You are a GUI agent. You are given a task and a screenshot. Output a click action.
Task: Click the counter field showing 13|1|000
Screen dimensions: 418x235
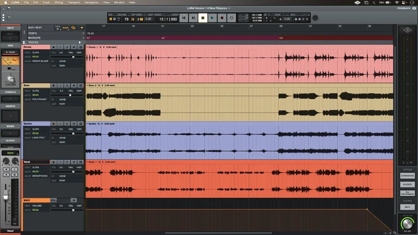point(168,19)
